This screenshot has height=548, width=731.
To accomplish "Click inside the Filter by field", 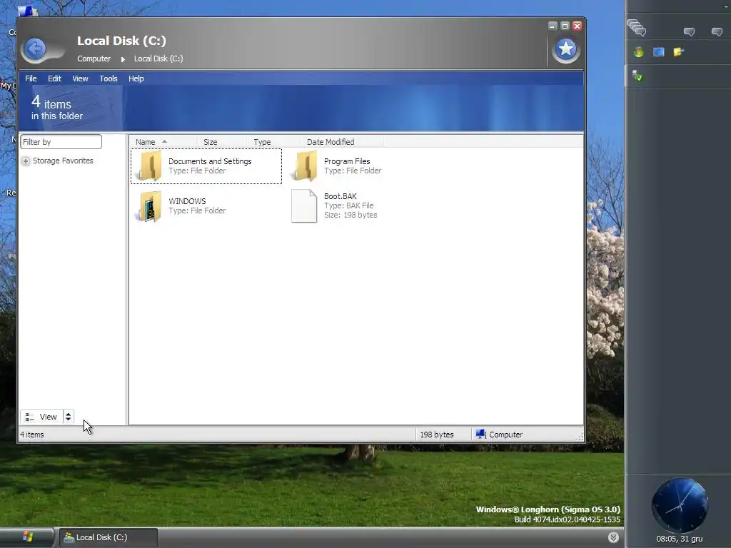I will pyautogui.click(x=61, y=142).
